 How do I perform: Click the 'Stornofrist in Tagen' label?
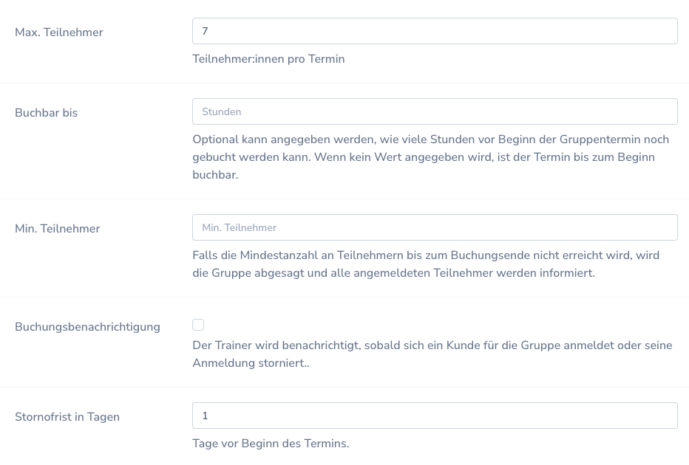[x=67, y=417]
